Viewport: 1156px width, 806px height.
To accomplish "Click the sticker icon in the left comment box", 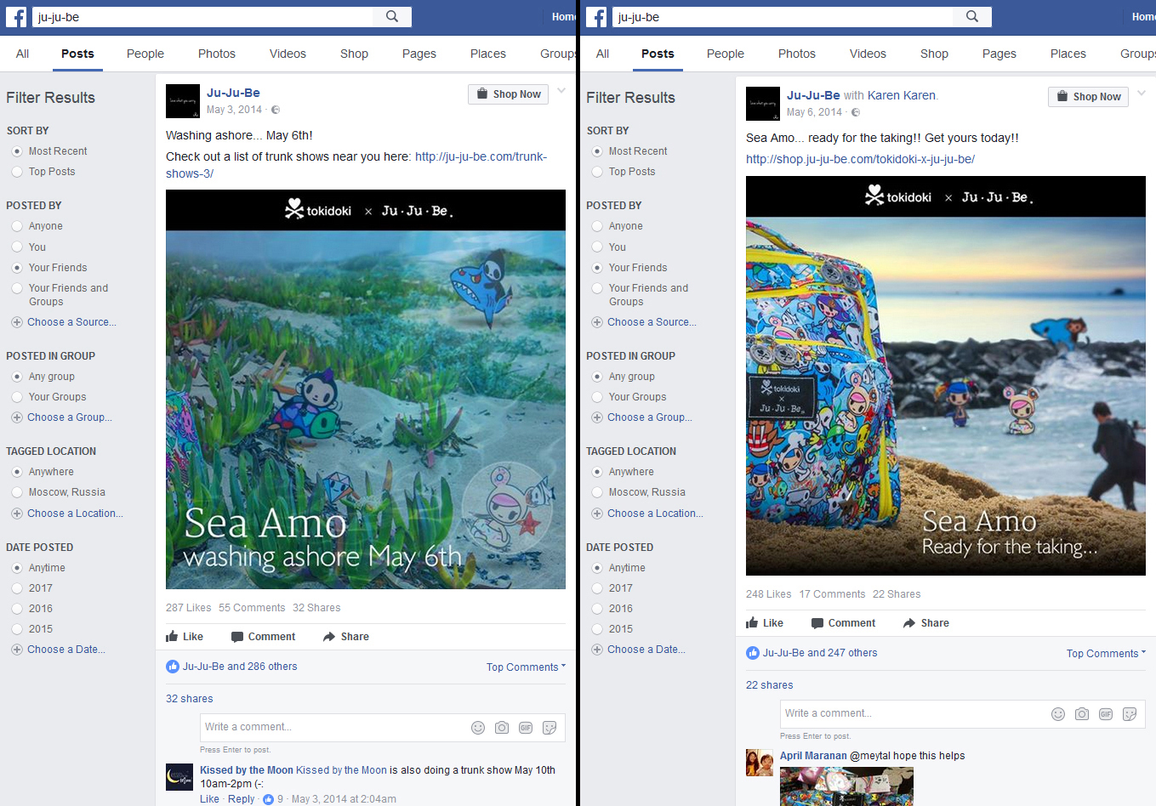I will pyautogui.click(x=550, y=728).
